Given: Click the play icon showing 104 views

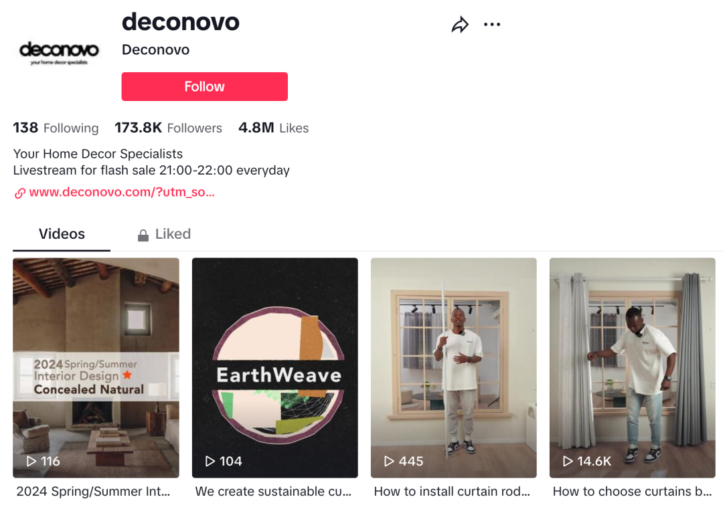Looking at the screenshot, I should [210, 461].
